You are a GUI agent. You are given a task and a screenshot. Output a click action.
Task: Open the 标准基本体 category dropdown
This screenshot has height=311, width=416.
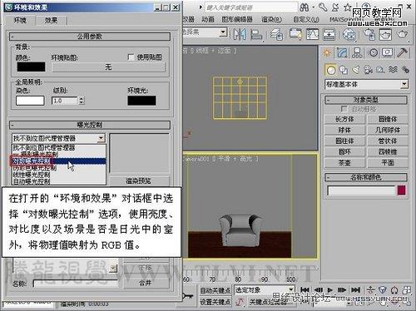[x=404, y=84]
